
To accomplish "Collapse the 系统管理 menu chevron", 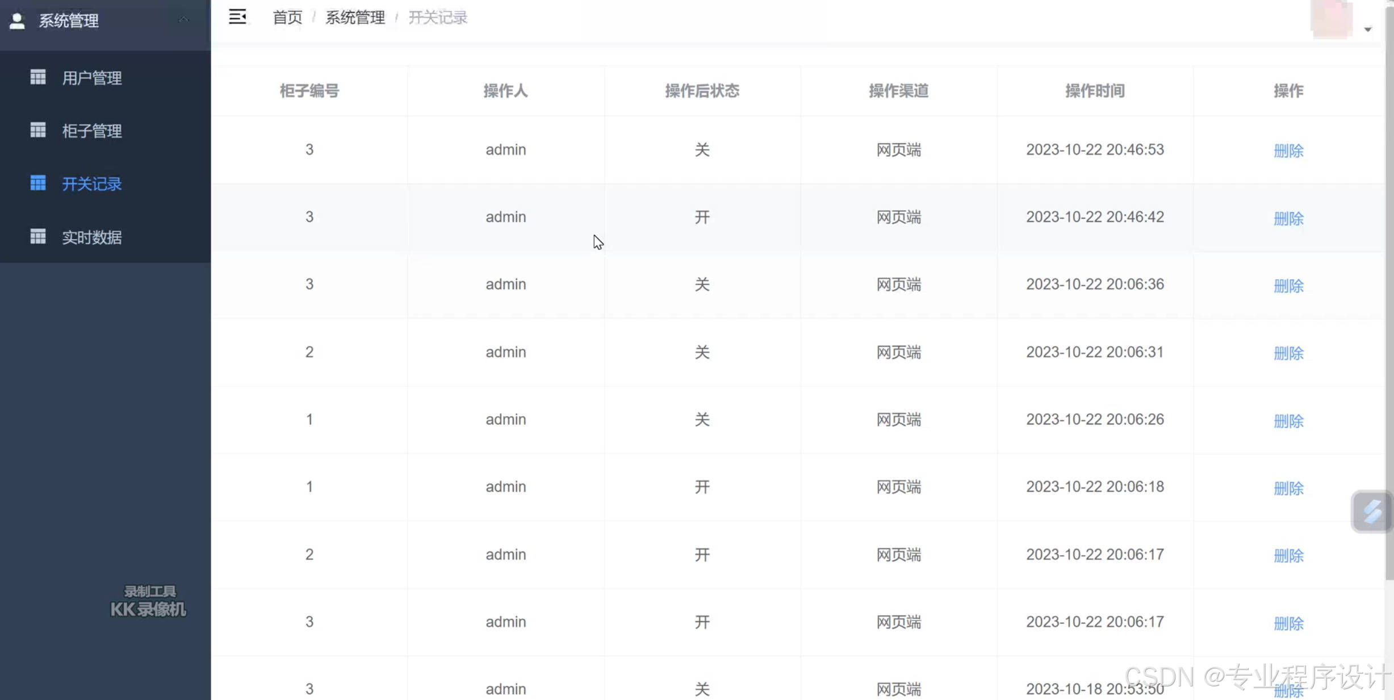I will [x=183, y=20].
